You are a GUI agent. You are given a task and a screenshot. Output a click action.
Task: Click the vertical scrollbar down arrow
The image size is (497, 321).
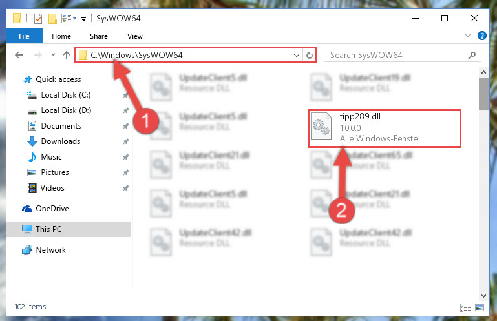[x=483, y=296]
